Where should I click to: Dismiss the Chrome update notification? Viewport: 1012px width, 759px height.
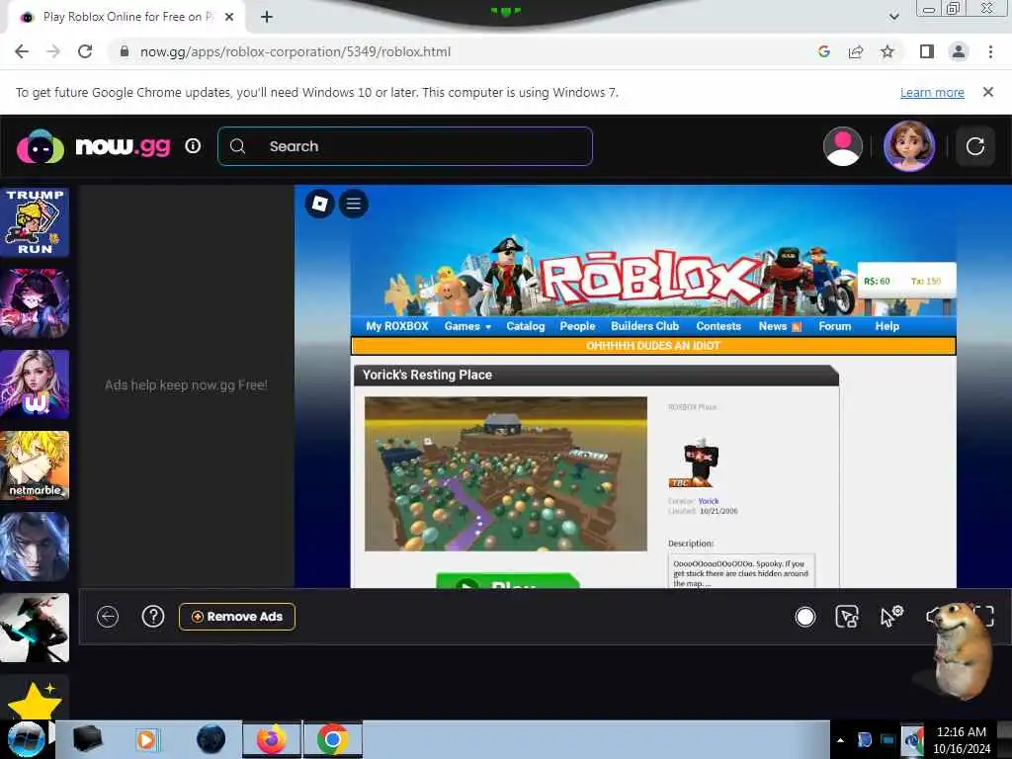pos(987,92)
